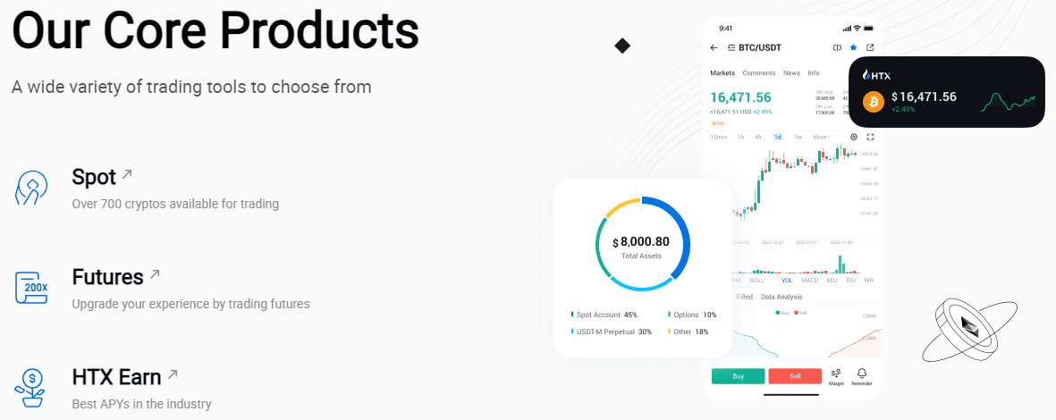
Task: Switch to the Data Analysis tab
Action: 781,297
